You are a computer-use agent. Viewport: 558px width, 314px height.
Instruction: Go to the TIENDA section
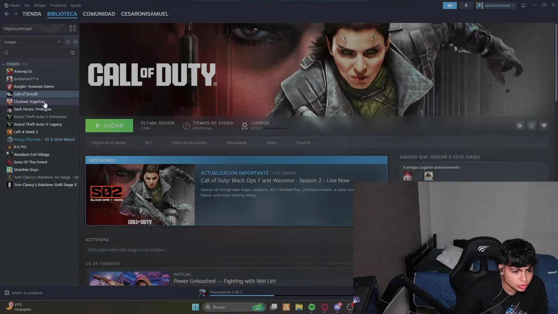point(32,14)
